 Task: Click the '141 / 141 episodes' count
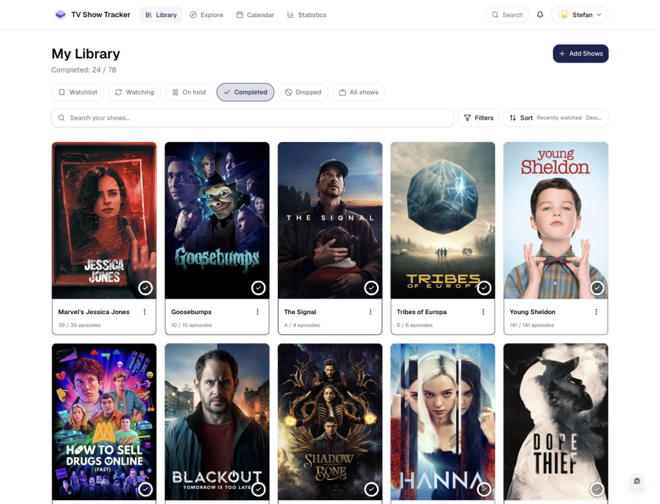532,325
